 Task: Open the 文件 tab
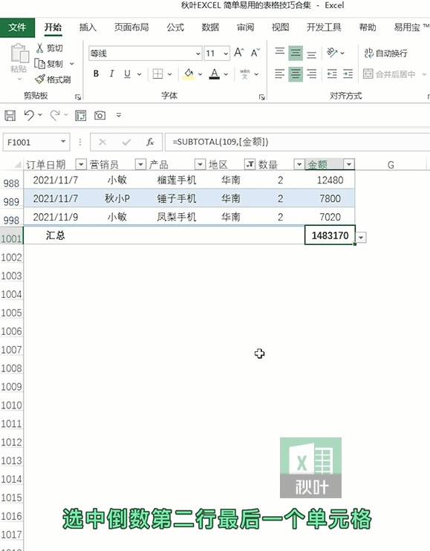click(x=17, y=27)
